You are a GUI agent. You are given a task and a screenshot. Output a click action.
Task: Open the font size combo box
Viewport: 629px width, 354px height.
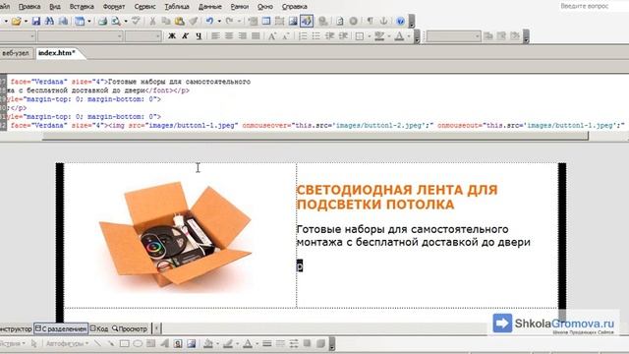point(143,36)
